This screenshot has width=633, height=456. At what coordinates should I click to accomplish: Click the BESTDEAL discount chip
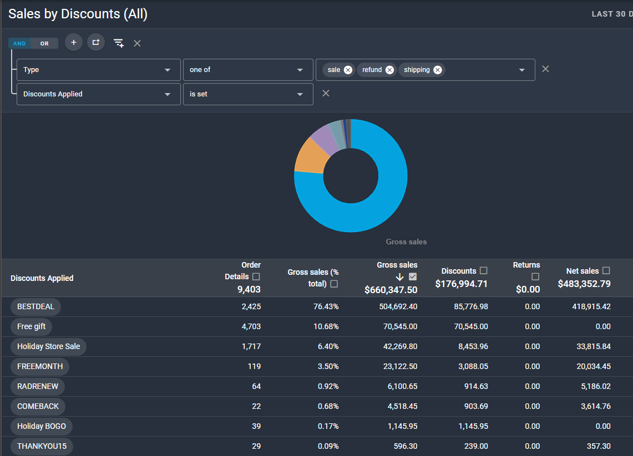[x=36, y=307]
